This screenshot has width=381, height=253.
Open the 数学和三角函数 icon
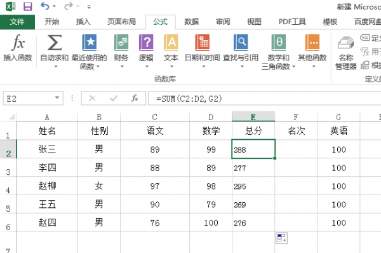point(279,43)
